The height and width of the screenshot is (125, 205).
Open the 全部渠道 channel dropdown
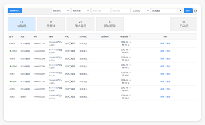coord(81,11)
